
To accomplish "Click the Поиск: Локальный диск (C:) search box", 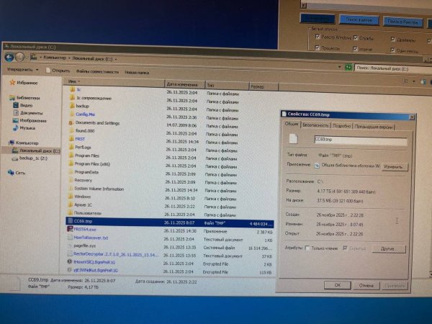I will click(x=393, y=68).
